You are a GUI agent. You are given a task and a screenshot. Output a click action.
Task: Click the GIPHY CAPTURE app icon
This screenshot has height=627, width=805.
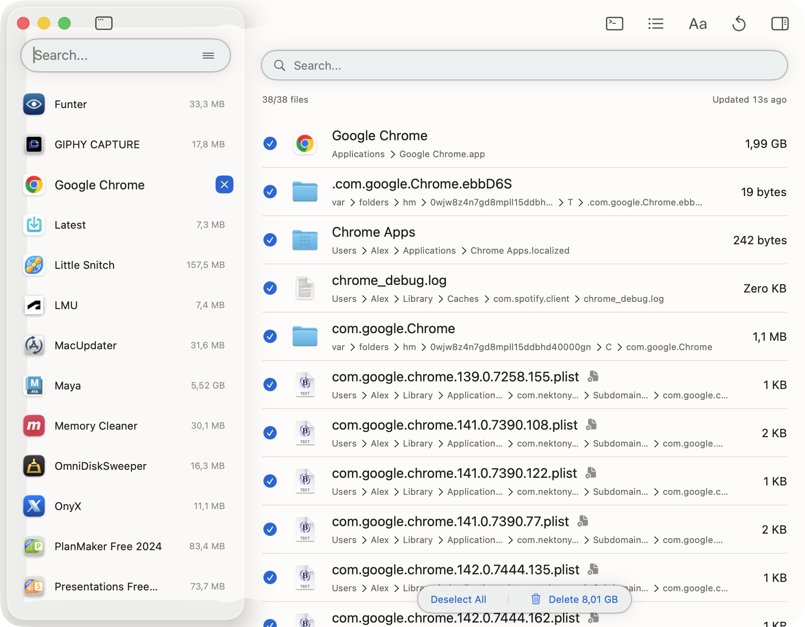pyautogui.click(x=34, y=144)
